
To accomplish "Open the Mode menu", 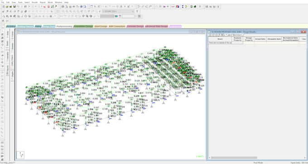I will tap(50, 2).
